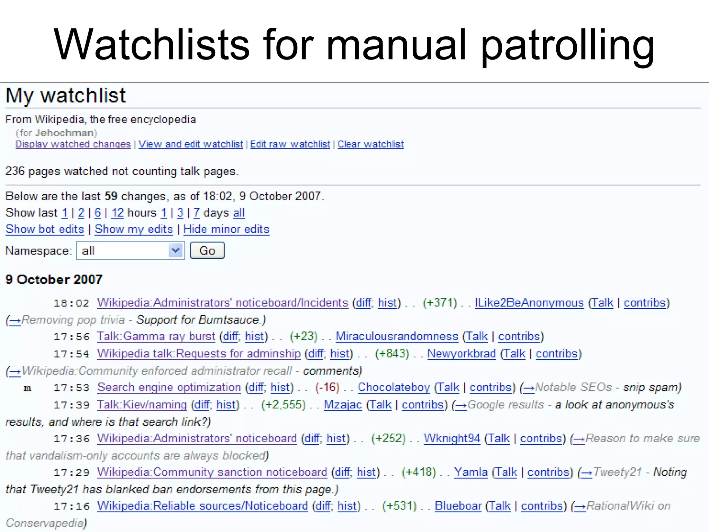
Task: Open contribs of Newyorkbrad
Action: [x=557, y=354]
